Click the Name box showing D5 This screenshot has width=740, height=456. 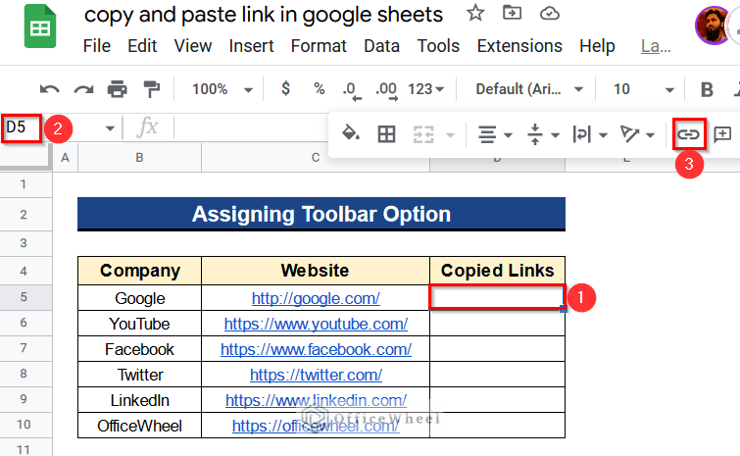tap(22, 127)
